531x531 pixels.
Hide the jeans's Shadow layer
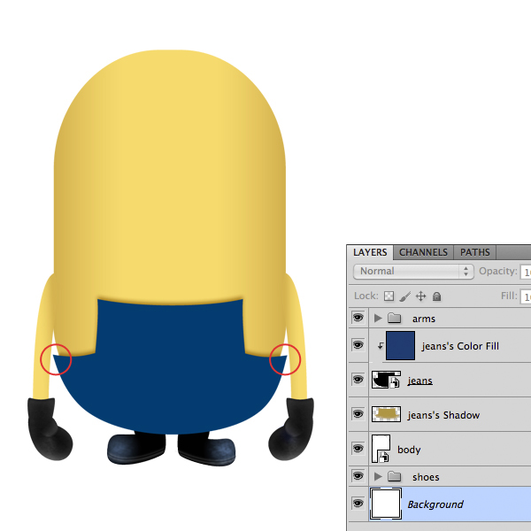pos(358,414)
